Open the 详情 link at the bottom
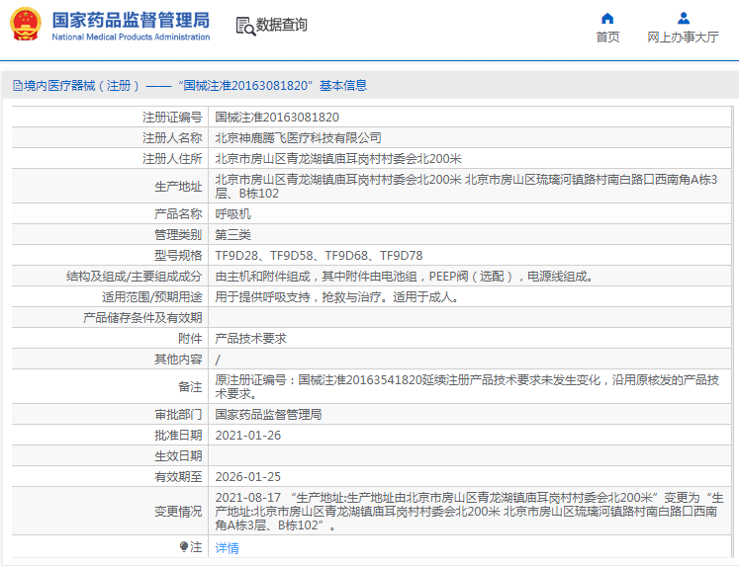This screenshot has width=739, height=566. [228, 548]
